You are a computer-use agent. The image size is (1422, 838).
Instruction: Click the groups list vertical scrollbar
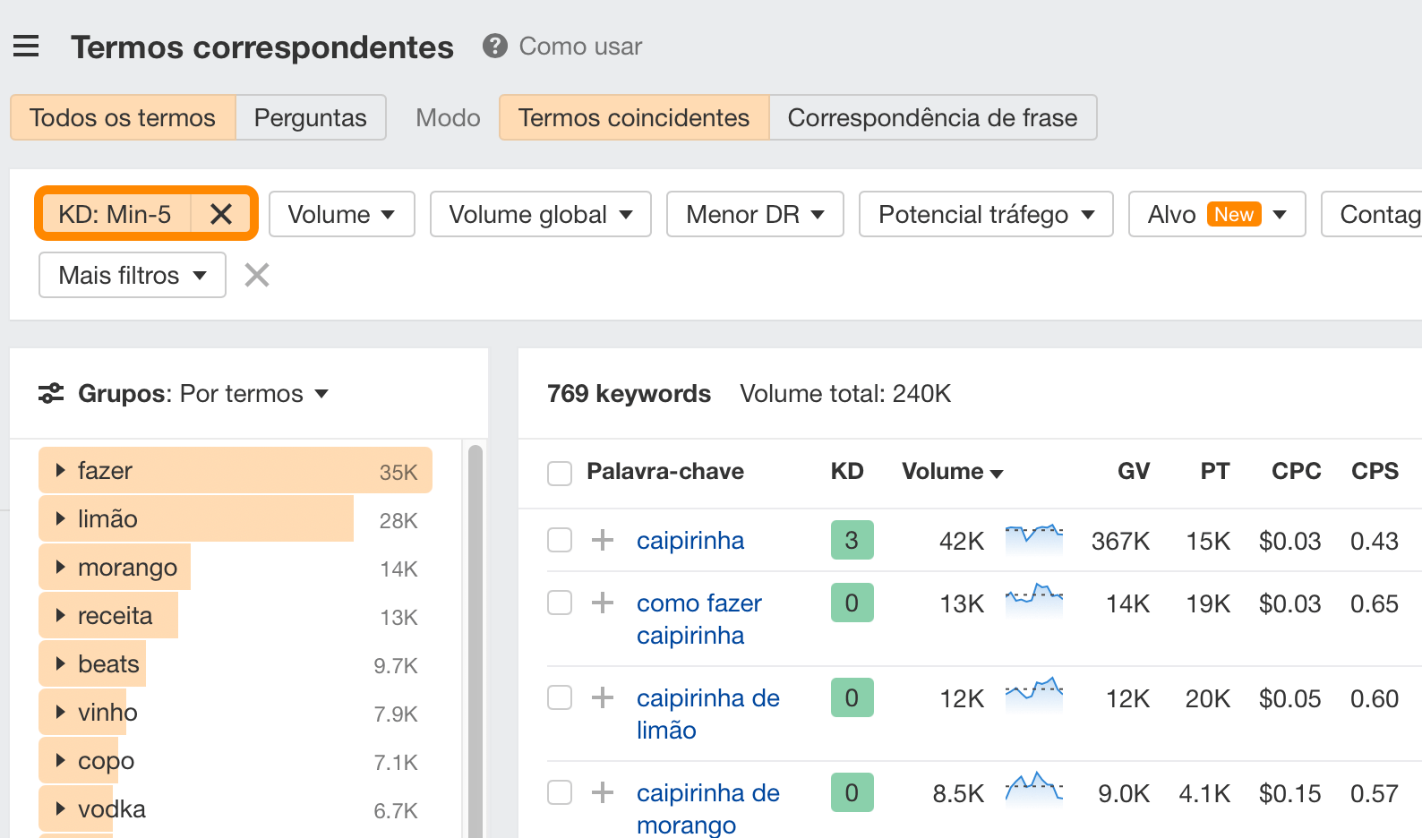coord(475,627)
